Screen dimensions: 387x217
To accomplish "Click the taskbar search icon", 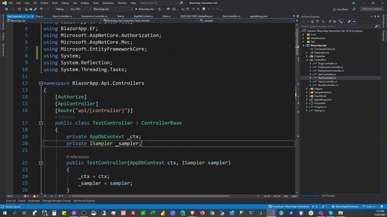I will point(15,213).
